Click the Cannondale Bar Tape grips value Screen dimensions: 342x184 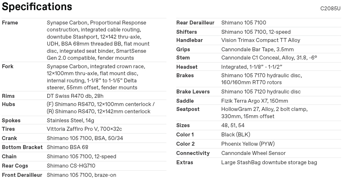[x=257, y=50]
